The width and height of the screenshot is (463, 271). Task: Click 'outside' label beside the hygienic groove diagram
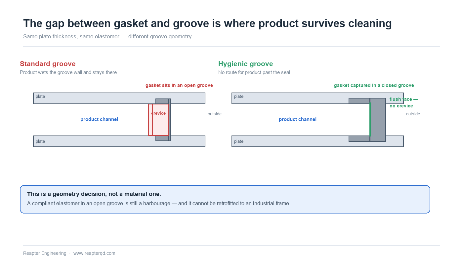(x=413, y=114)
